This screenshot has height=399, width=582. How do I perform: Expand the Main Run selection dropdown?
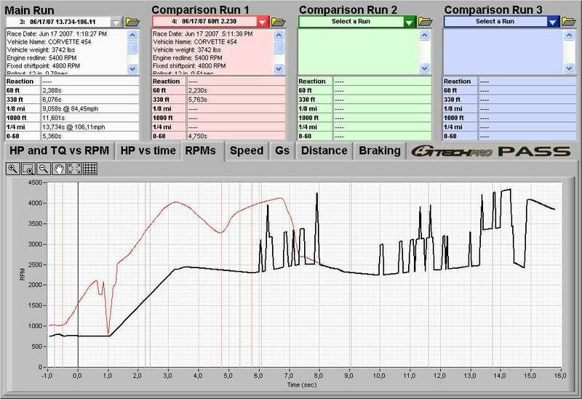click(118, 22)
